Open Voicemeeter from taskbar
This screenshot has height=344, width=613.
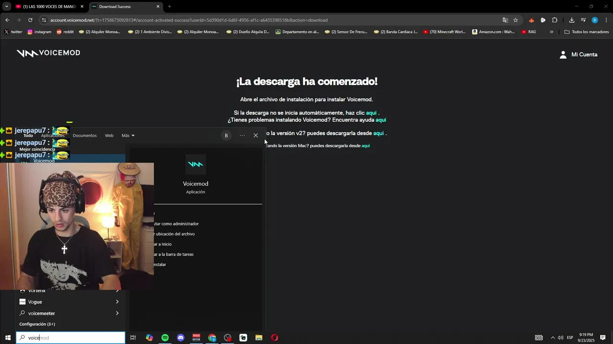[196, 338]
